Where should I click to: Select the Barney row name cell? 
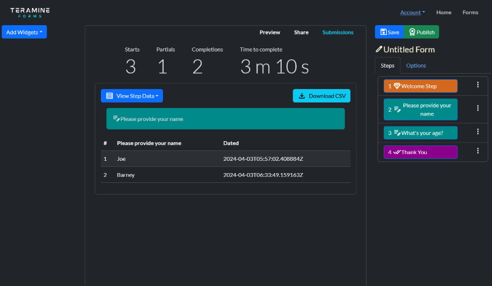click(x=125, y=175)
